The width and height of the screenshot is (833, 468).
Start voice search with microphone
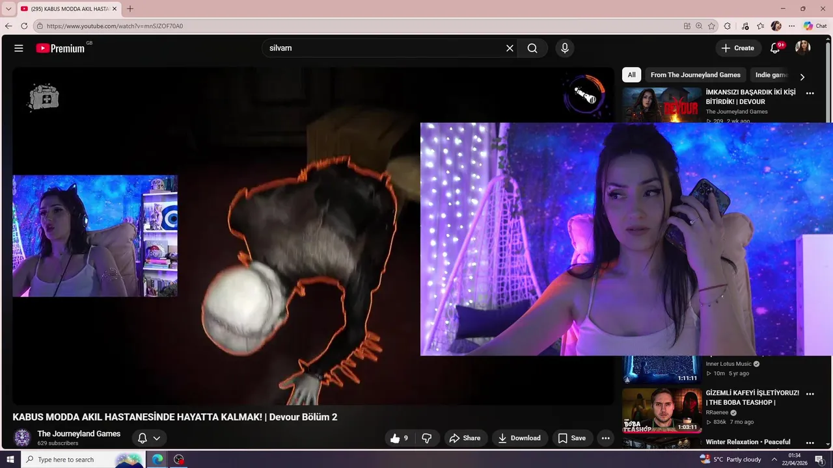point(565,48)
